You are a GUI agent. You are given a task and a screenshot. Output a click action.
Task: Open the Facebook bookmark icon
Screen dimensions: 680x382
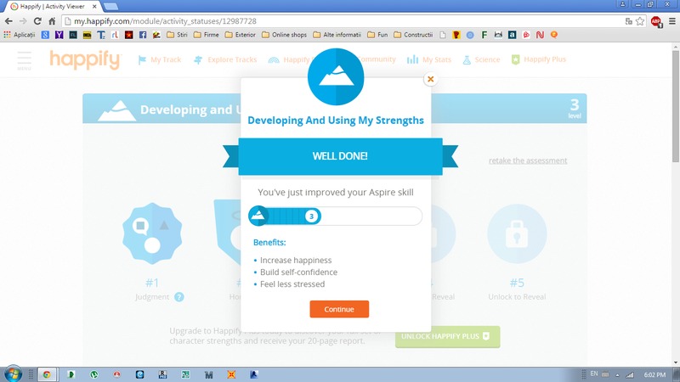coord(143,35)
